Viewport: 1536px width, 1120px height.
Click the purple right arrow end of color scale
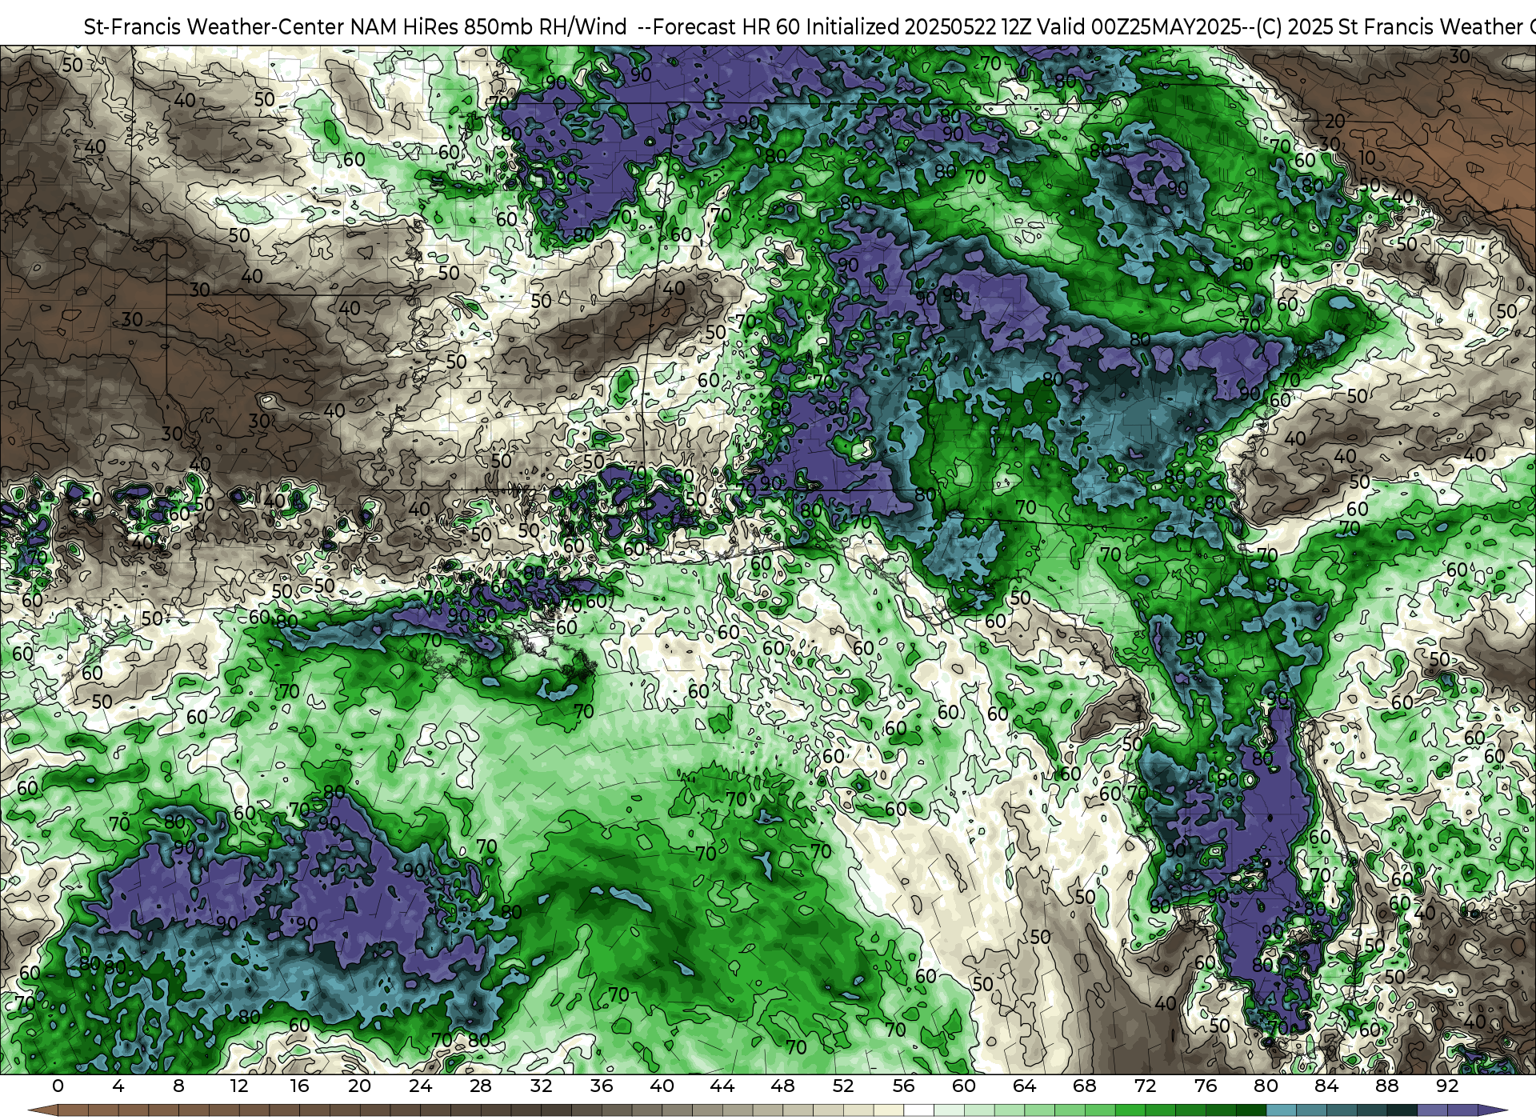[1493, 1110]
